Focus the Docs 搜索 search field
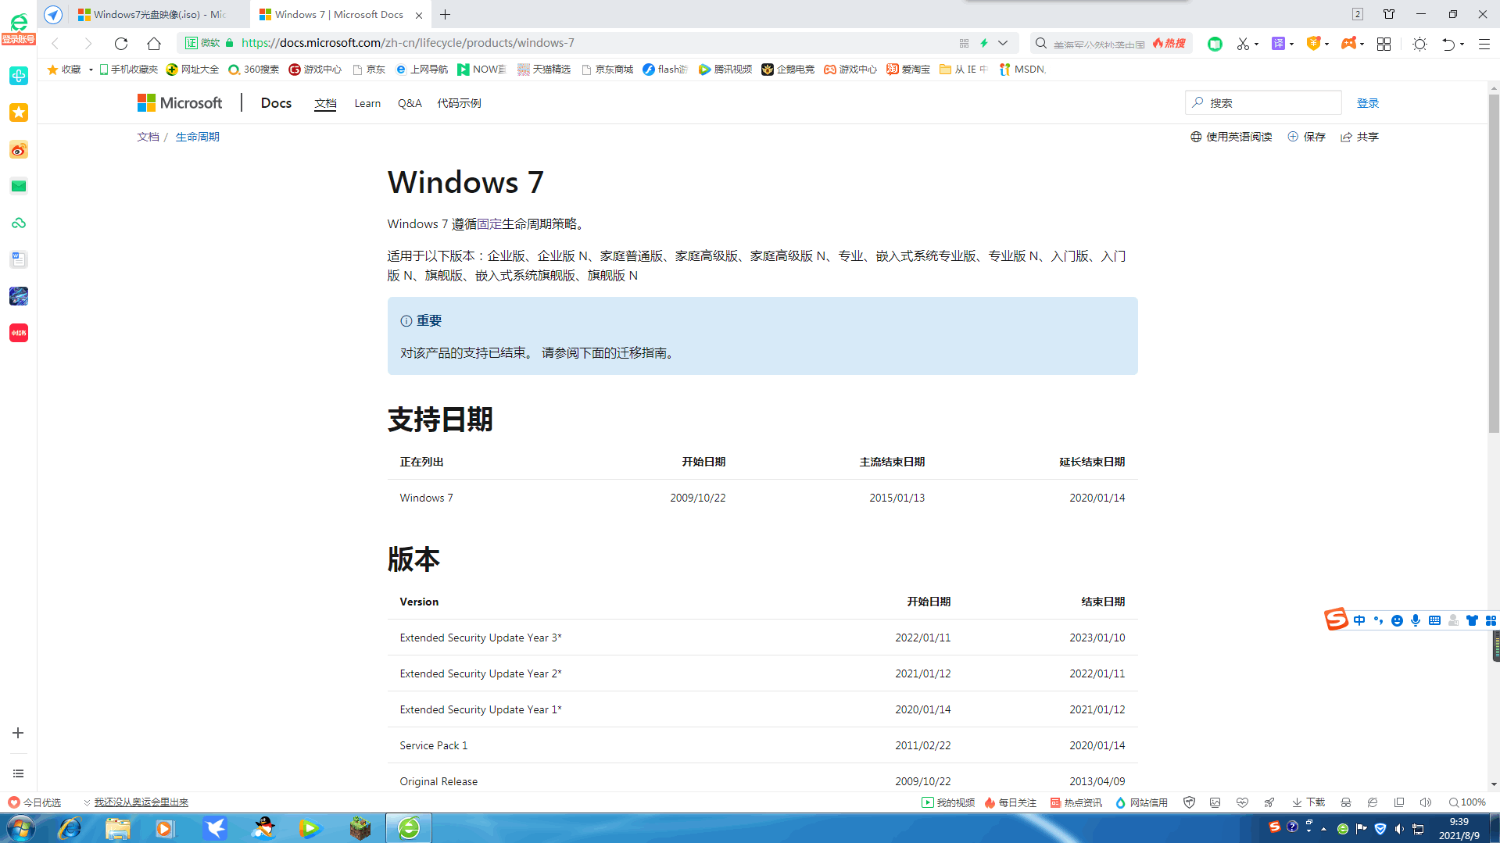This screenshot has width=1500, height=843. 1263,102
